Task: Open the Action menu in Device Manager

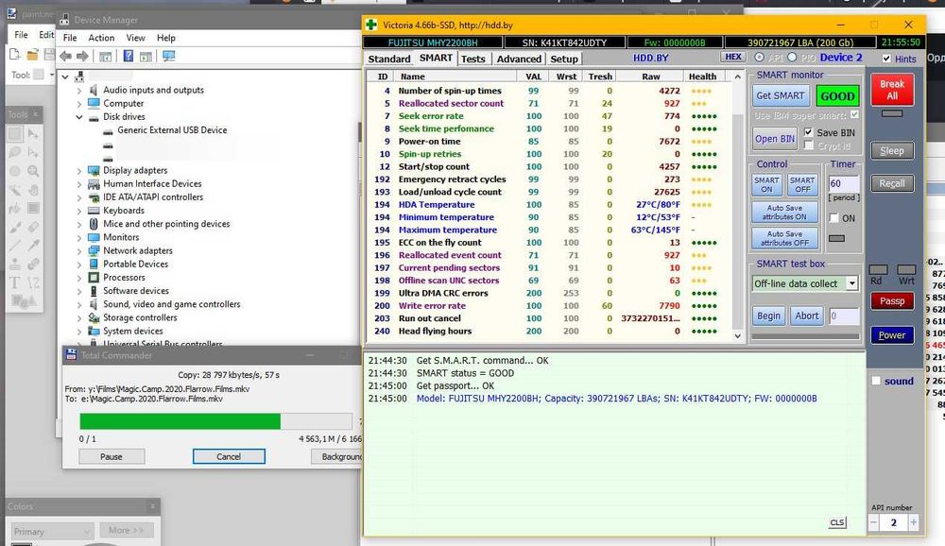Action: [x=101, y=38]
